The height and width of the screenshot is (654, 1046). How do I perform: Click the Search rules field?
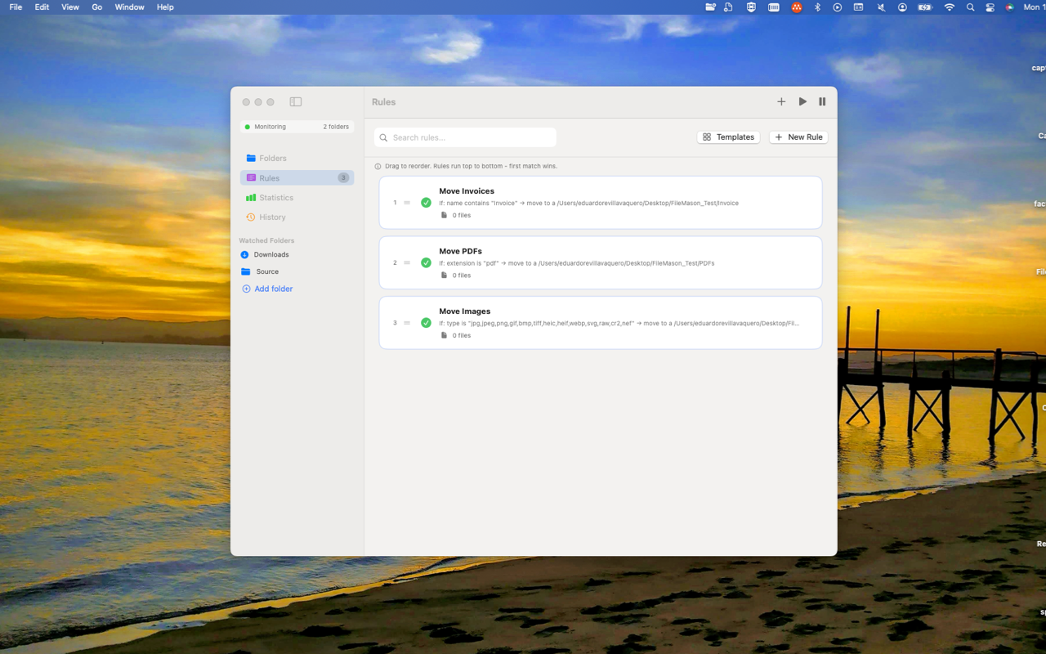(x=465, y=137)
